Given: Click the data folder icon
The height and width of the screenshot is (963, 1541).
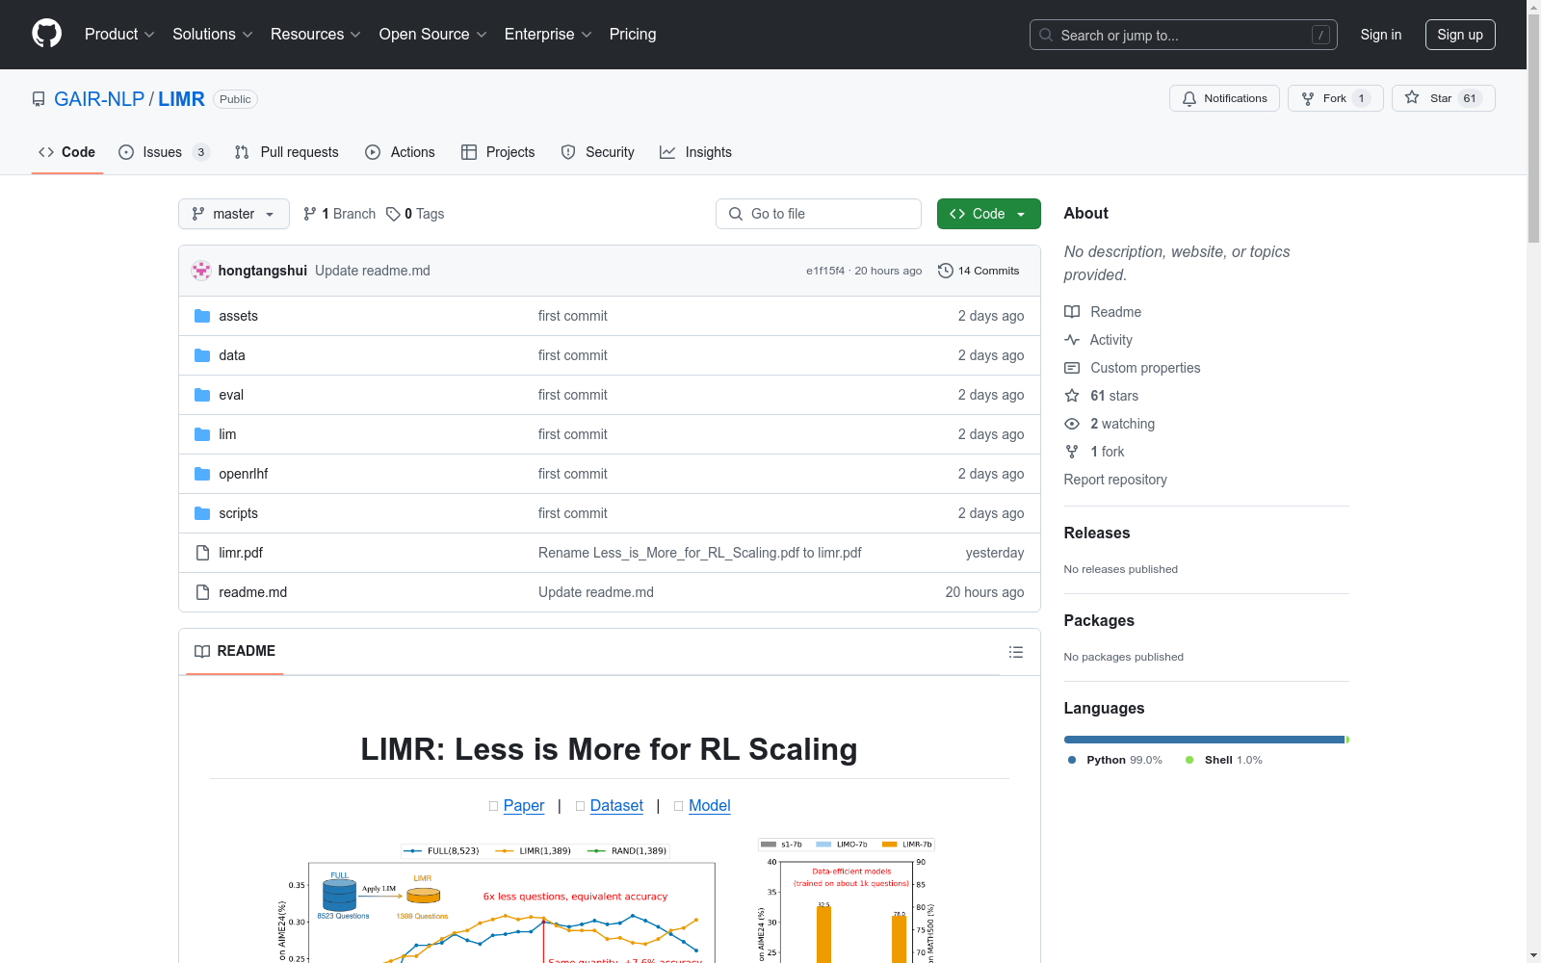Looking at the screenshot, I should 202,355.
